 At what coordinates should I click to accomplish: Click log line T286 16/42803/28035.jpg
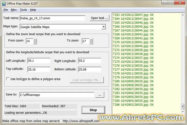(x=133, y=105)
